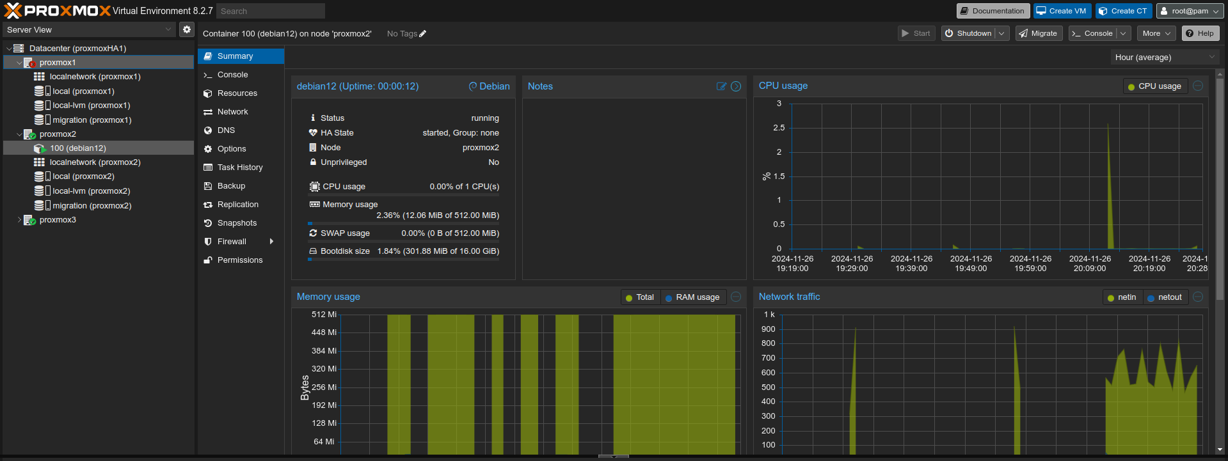
Task: Open the Permissions tab
Action: tap(241, 260)
